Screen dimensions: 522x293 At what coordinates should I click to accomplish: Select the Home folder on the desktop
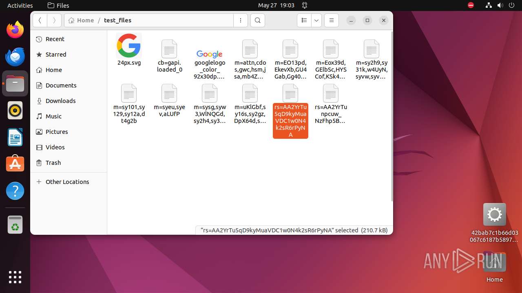(x=495, y=267)
